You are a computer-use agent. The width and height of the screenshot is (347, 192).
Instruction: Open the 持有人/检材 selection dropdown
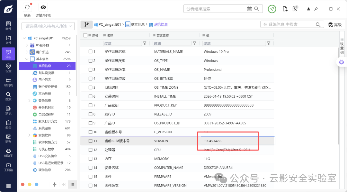pos(48,26)
